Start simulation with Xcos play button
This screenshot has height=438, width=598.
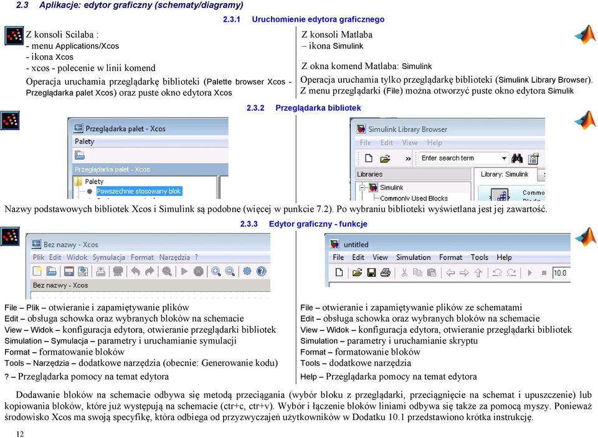click(184, 271)
